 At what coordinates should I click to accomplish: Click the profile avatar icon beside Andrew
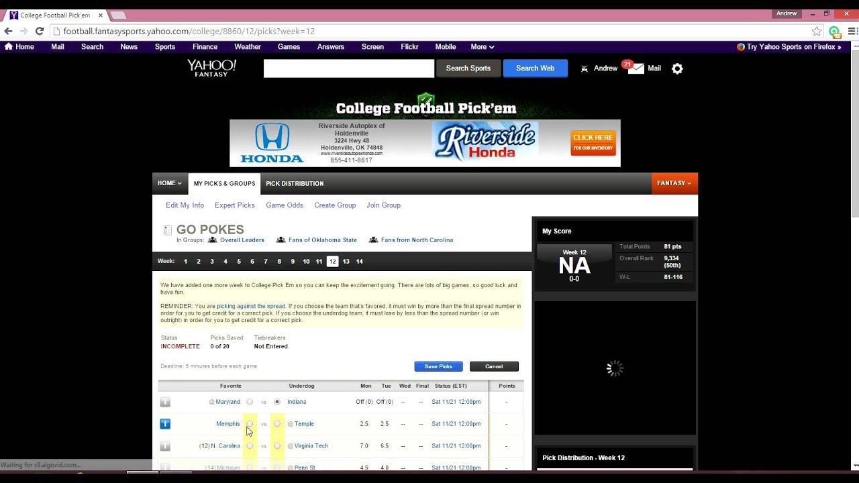pos(585,68)
